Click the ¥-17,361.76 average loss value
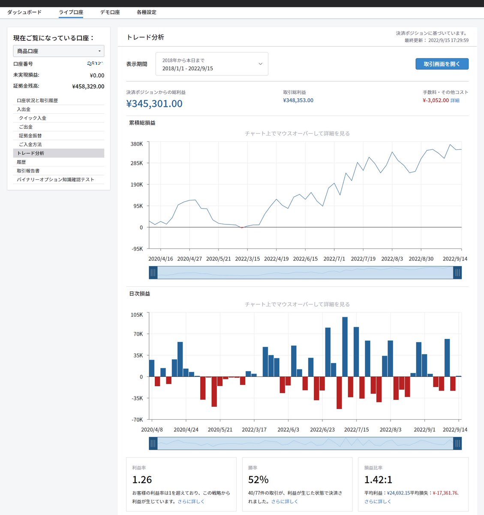Viewport: 484px width, 515px height. (445, 493)
